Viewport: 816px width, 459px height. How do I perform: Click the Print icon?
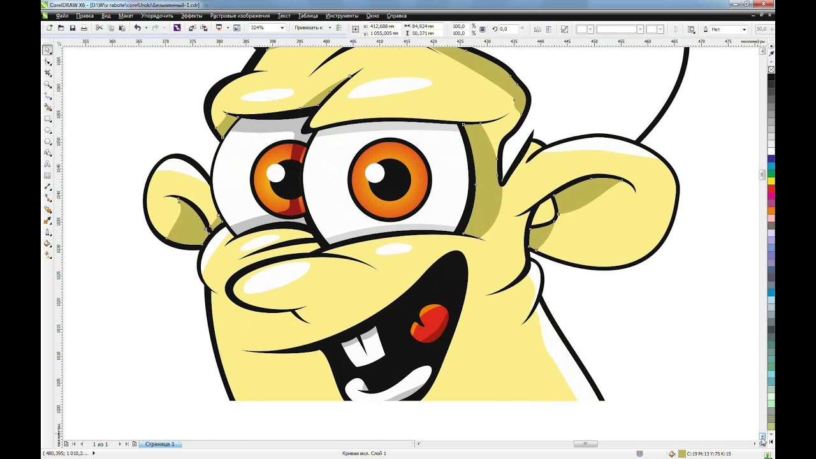84,28
